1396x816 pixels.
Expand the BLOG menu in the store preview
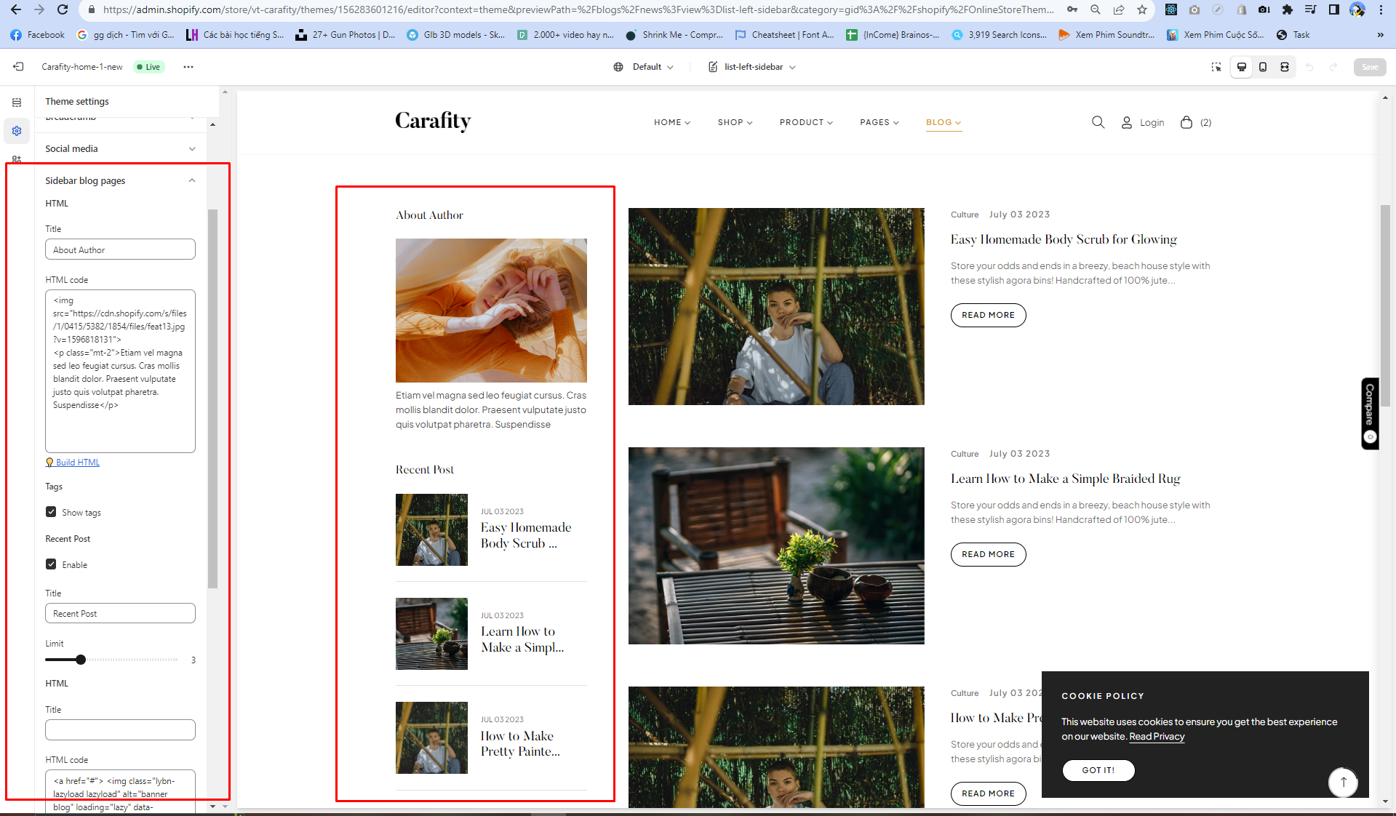944,122
